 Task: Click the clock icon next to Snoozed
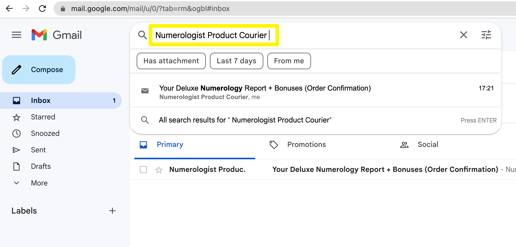pos(17,134)
